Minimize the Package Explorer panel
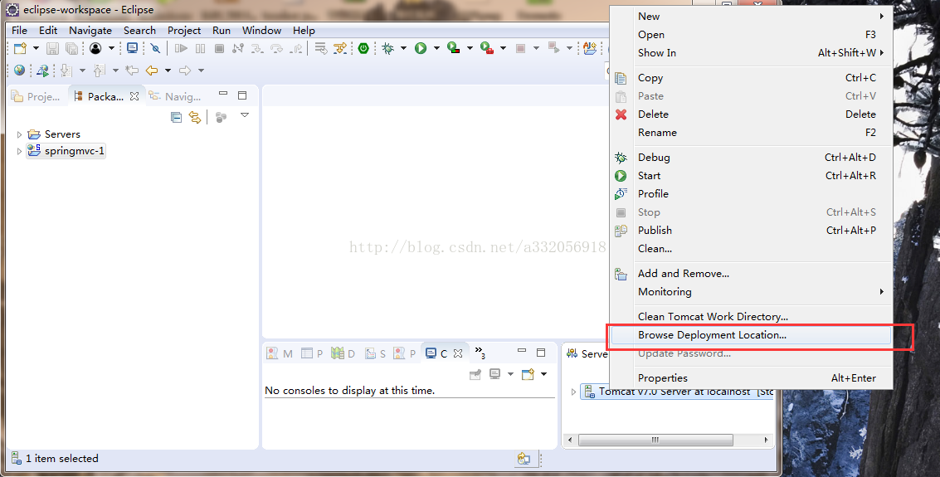The height and width of the screenshot is (477, 940). tap(223, 94)
